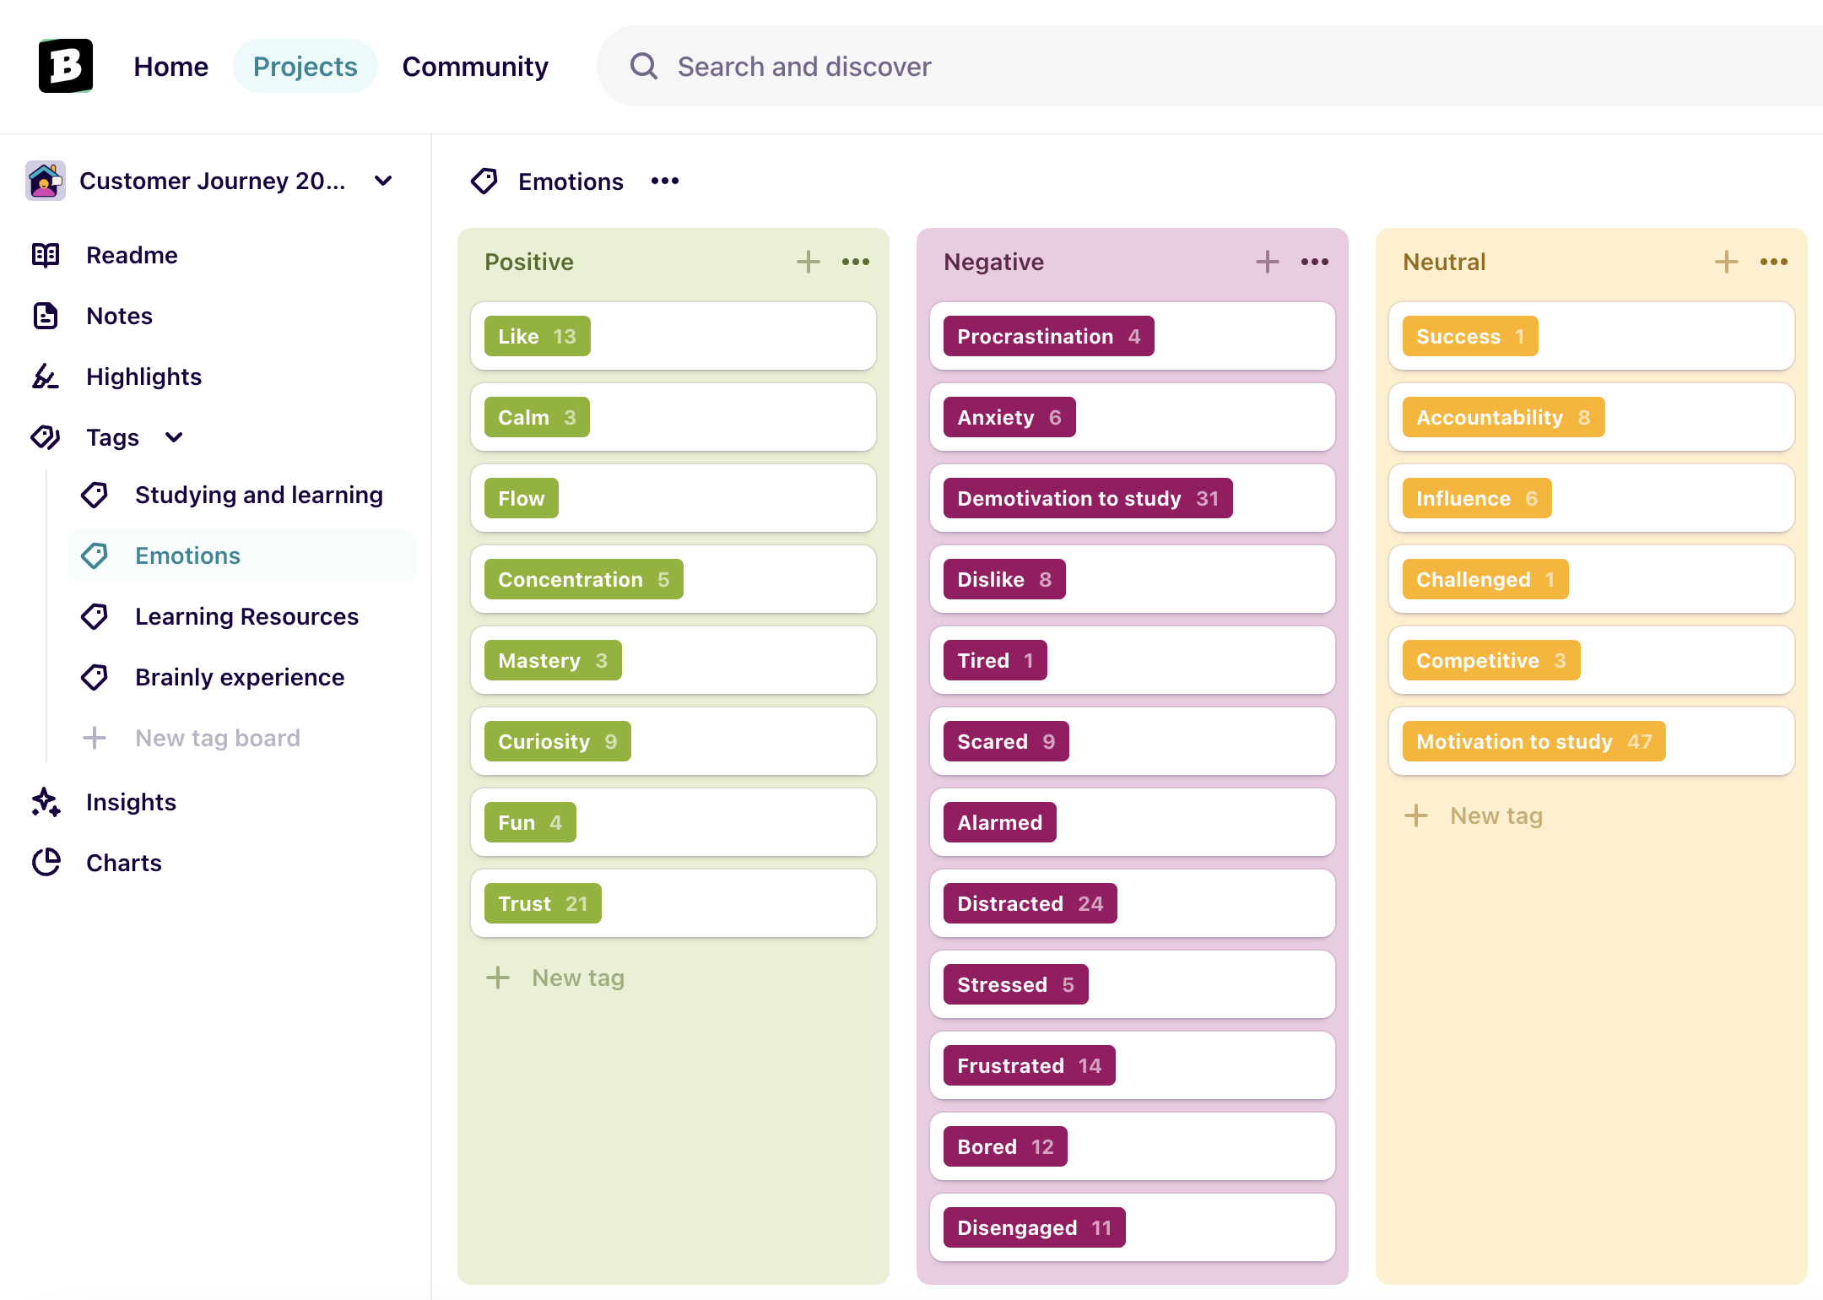Open the Learning Resources tag board
The image size is (1823, 1300).
pyautogui.click(x=242, y=616)
